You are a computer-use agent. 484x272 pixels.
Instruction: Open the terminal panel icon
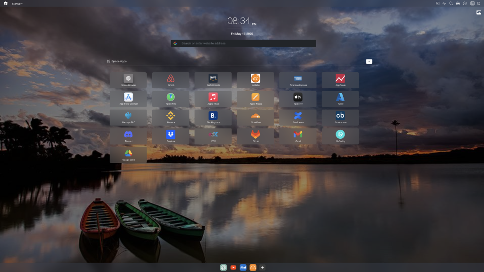click(437, 3)
